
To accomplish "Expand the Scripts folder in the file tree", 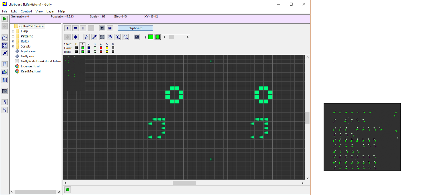I will [x=13, y=46].
